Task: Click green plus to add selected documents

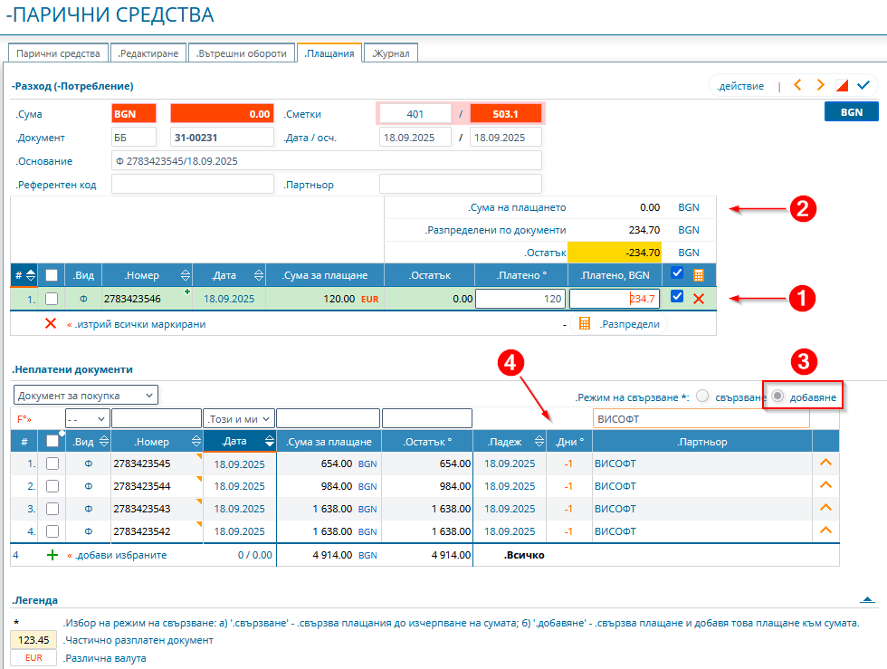Action: (52, 554)
